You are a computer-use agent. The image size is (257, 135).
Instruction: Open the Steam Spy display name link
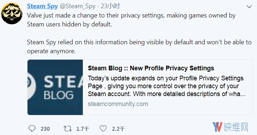pos(42,6)
